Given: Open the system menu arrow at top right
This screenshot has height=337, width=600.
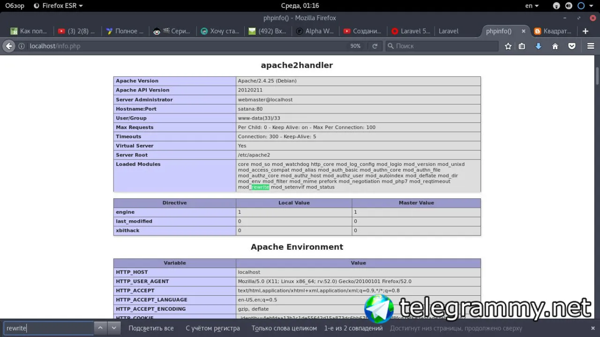Looking at the screenshot, I should [592, 6].
